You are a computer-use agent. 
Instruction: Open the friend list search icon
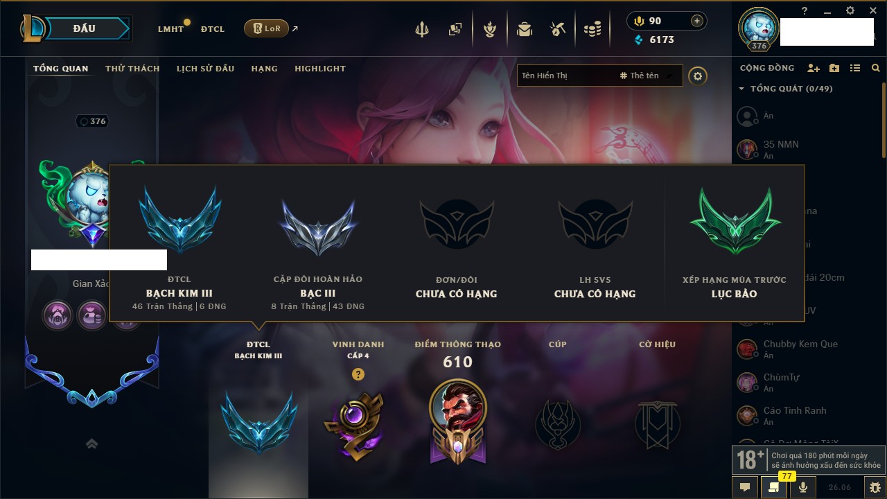point(876,68)
